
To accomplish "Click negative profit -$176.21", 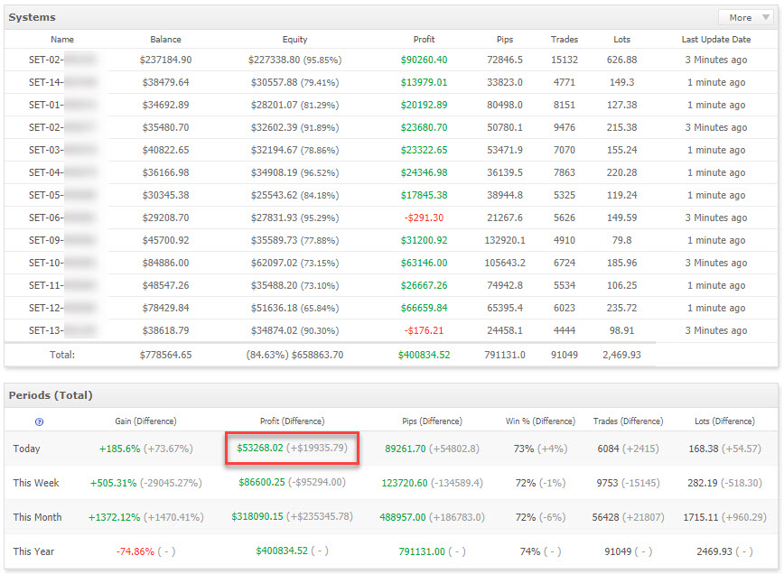I will coord(424,330).
